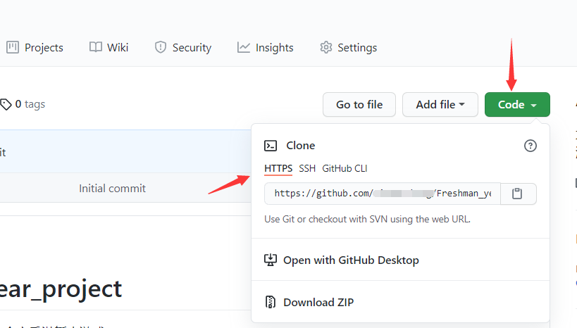Open the repository Settings tab

(x=348, y=47)
